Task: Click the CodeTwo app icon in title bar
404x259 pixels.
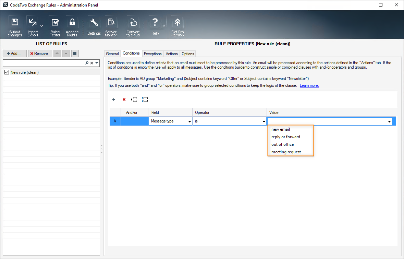Action: [5, 5]
